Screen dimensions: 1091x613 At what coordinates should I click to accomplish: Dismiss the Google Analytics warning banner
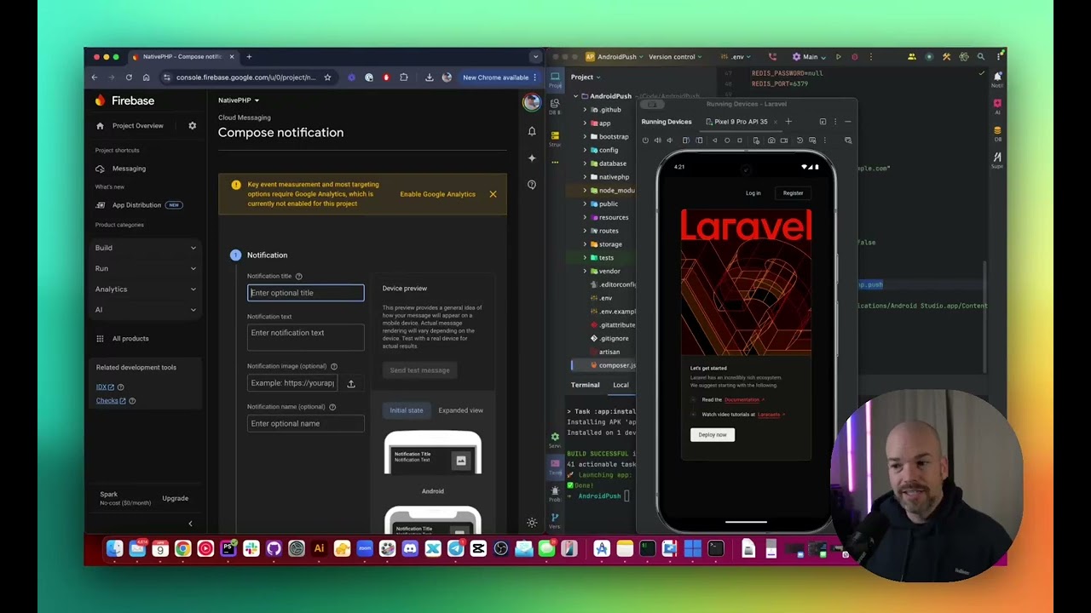[x=493, y=194]
